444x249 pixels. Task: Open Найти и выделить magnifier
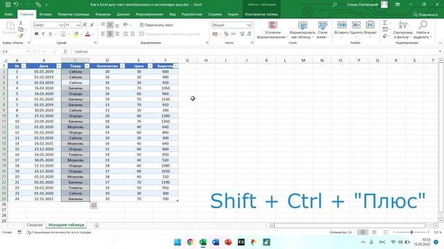(422, 30)
